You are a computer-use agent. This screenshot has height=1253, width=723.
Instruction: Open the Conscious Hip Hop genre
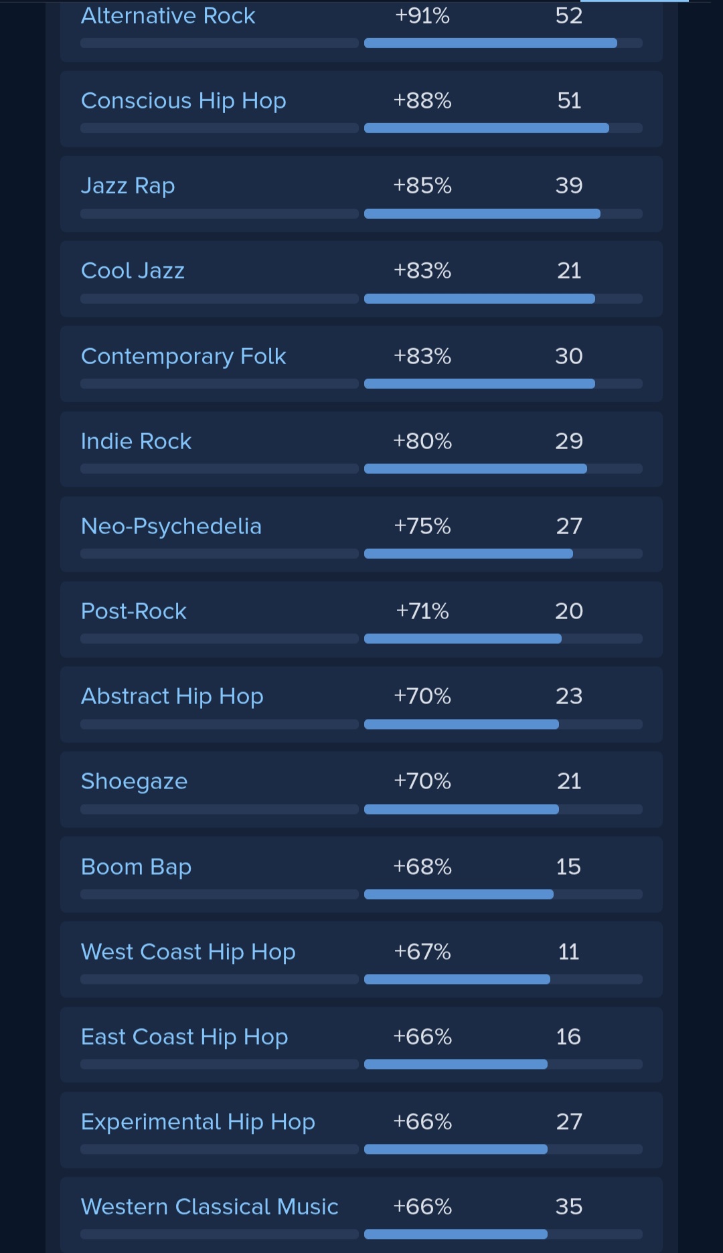(x=183, y=101)
